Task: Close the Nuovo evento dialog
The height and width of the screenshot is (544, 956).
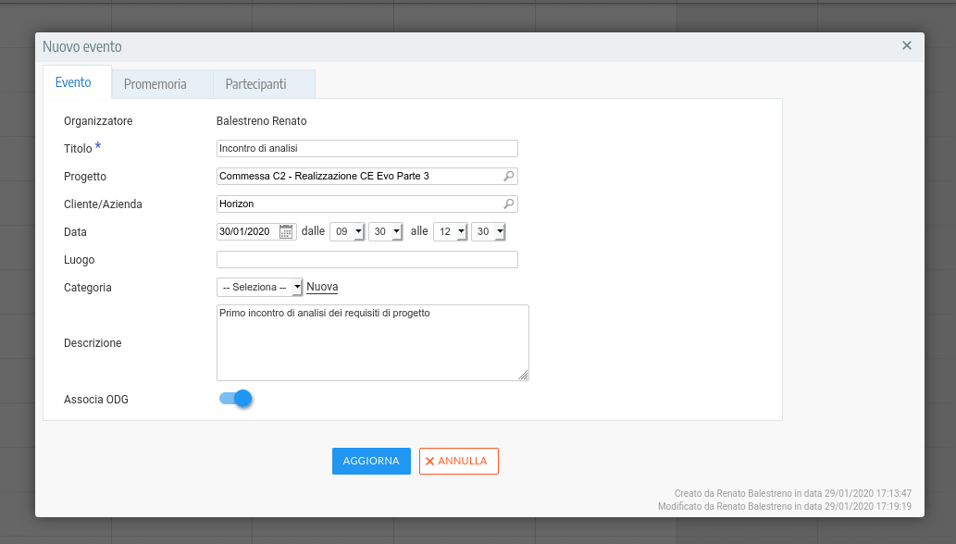Action: (907, 45)
